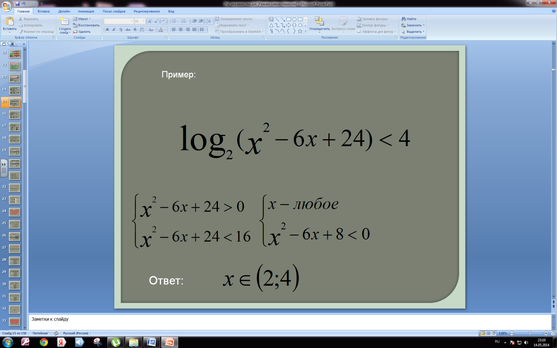Toggle Underline Ч formatting
This screenshot has width=557, height=348.
121,30
